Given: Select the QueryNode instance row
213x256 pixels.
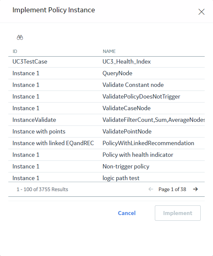Looking at the screenshot, I should (x=106, y=73).
